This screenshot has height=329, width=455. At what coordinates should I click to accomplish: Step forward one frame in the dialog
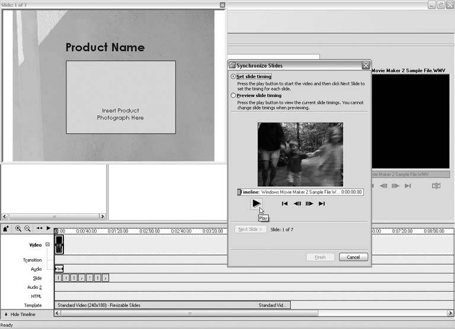coord(309,204)
